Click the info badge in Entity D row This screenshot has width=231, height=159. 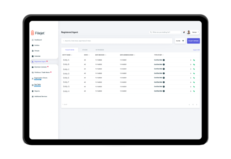click(x=164, y=73)
